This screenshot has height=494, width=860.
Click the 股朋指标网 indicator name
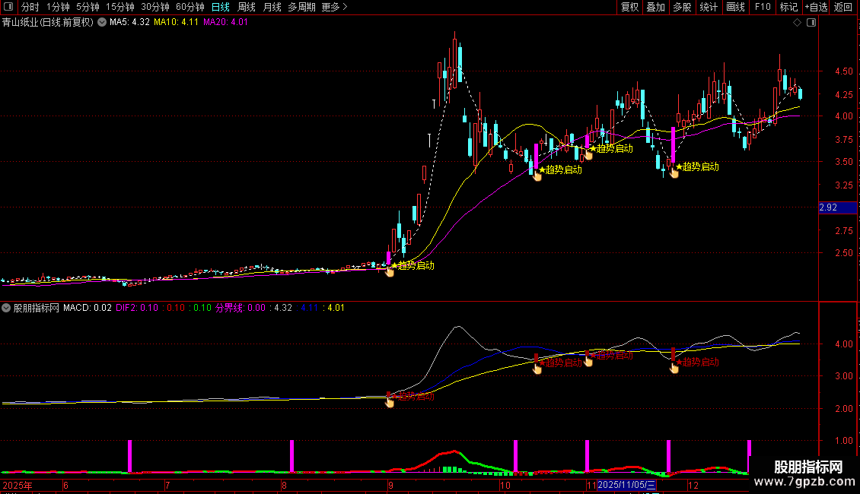tap(37, 308)
